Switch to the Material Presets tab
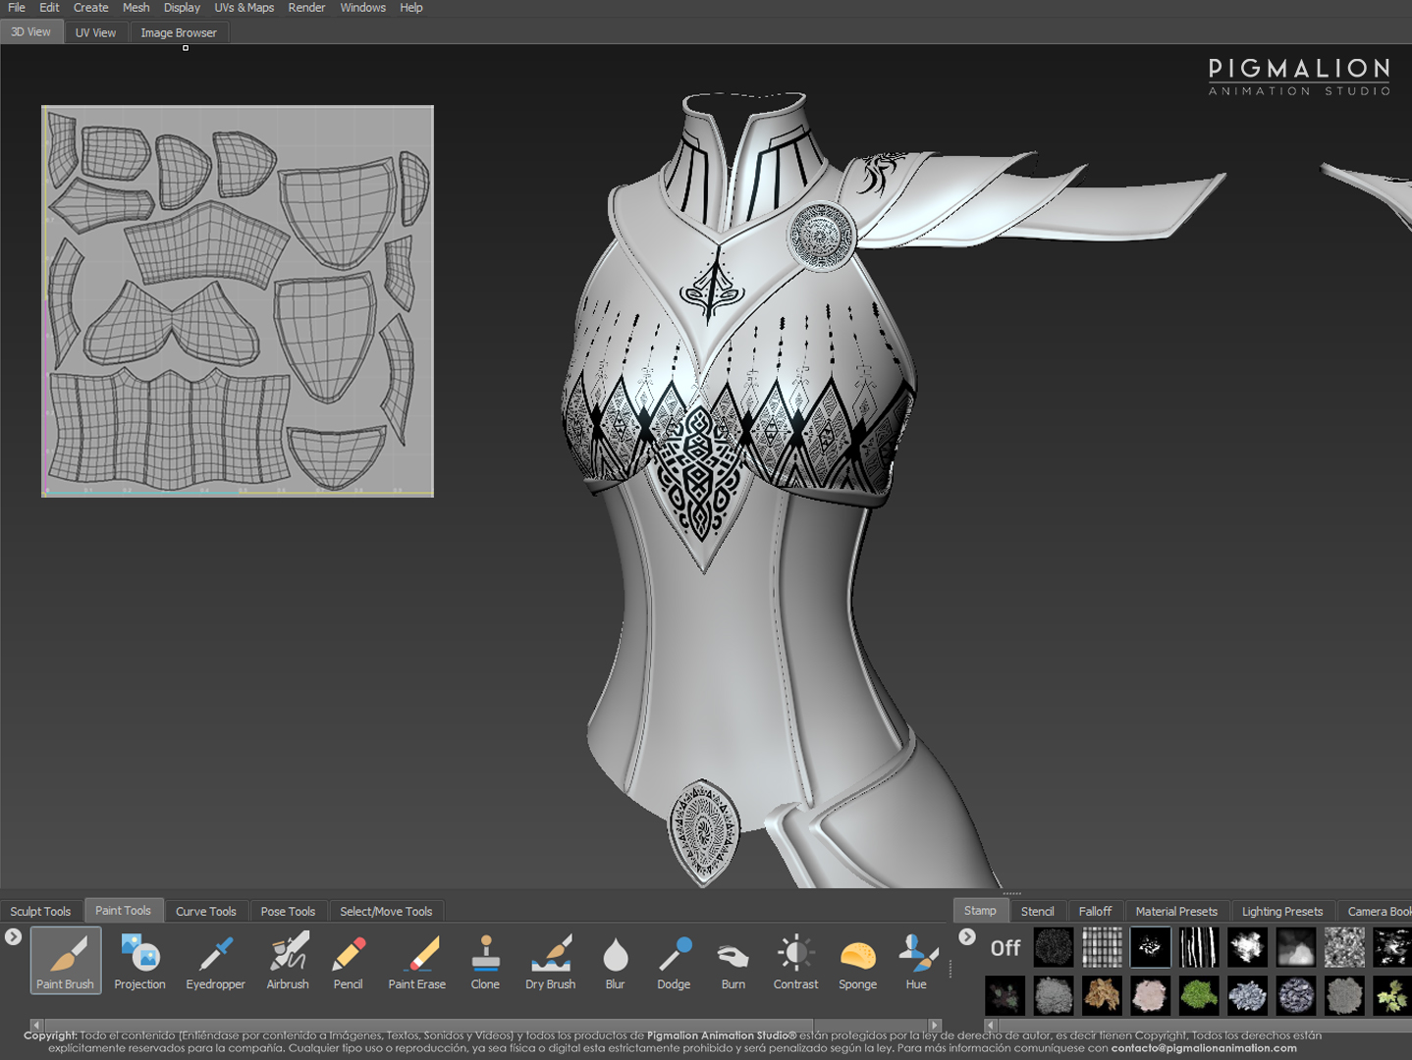Image resolution: width=1412 pixels, height=1060 pixels. coord(1175,911)
